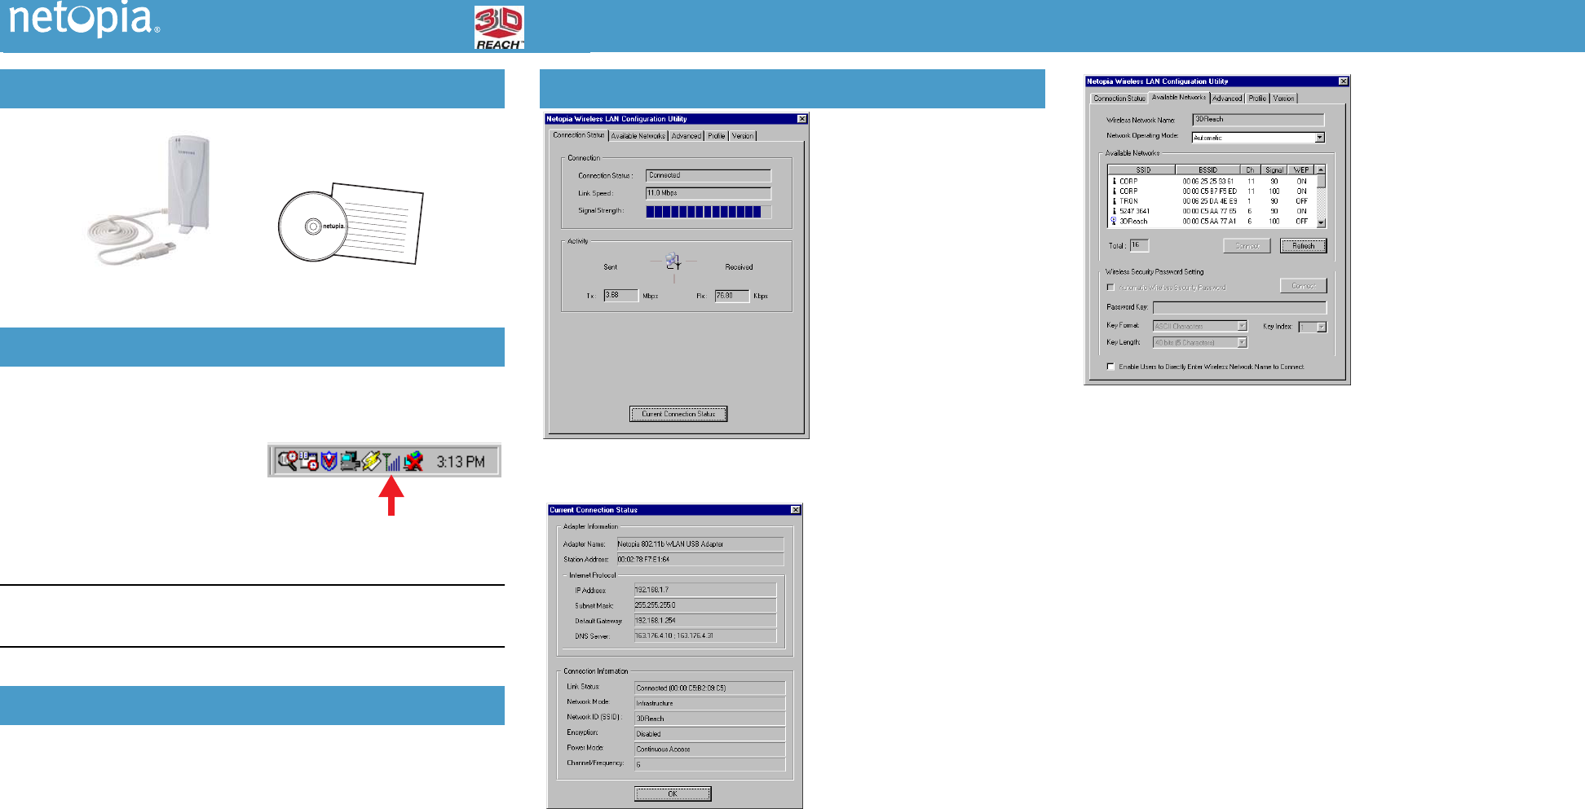The width and height of the screenshot is (1585, 809).
Task: Select the 3DReach network row
Action: click(1212, 221)
